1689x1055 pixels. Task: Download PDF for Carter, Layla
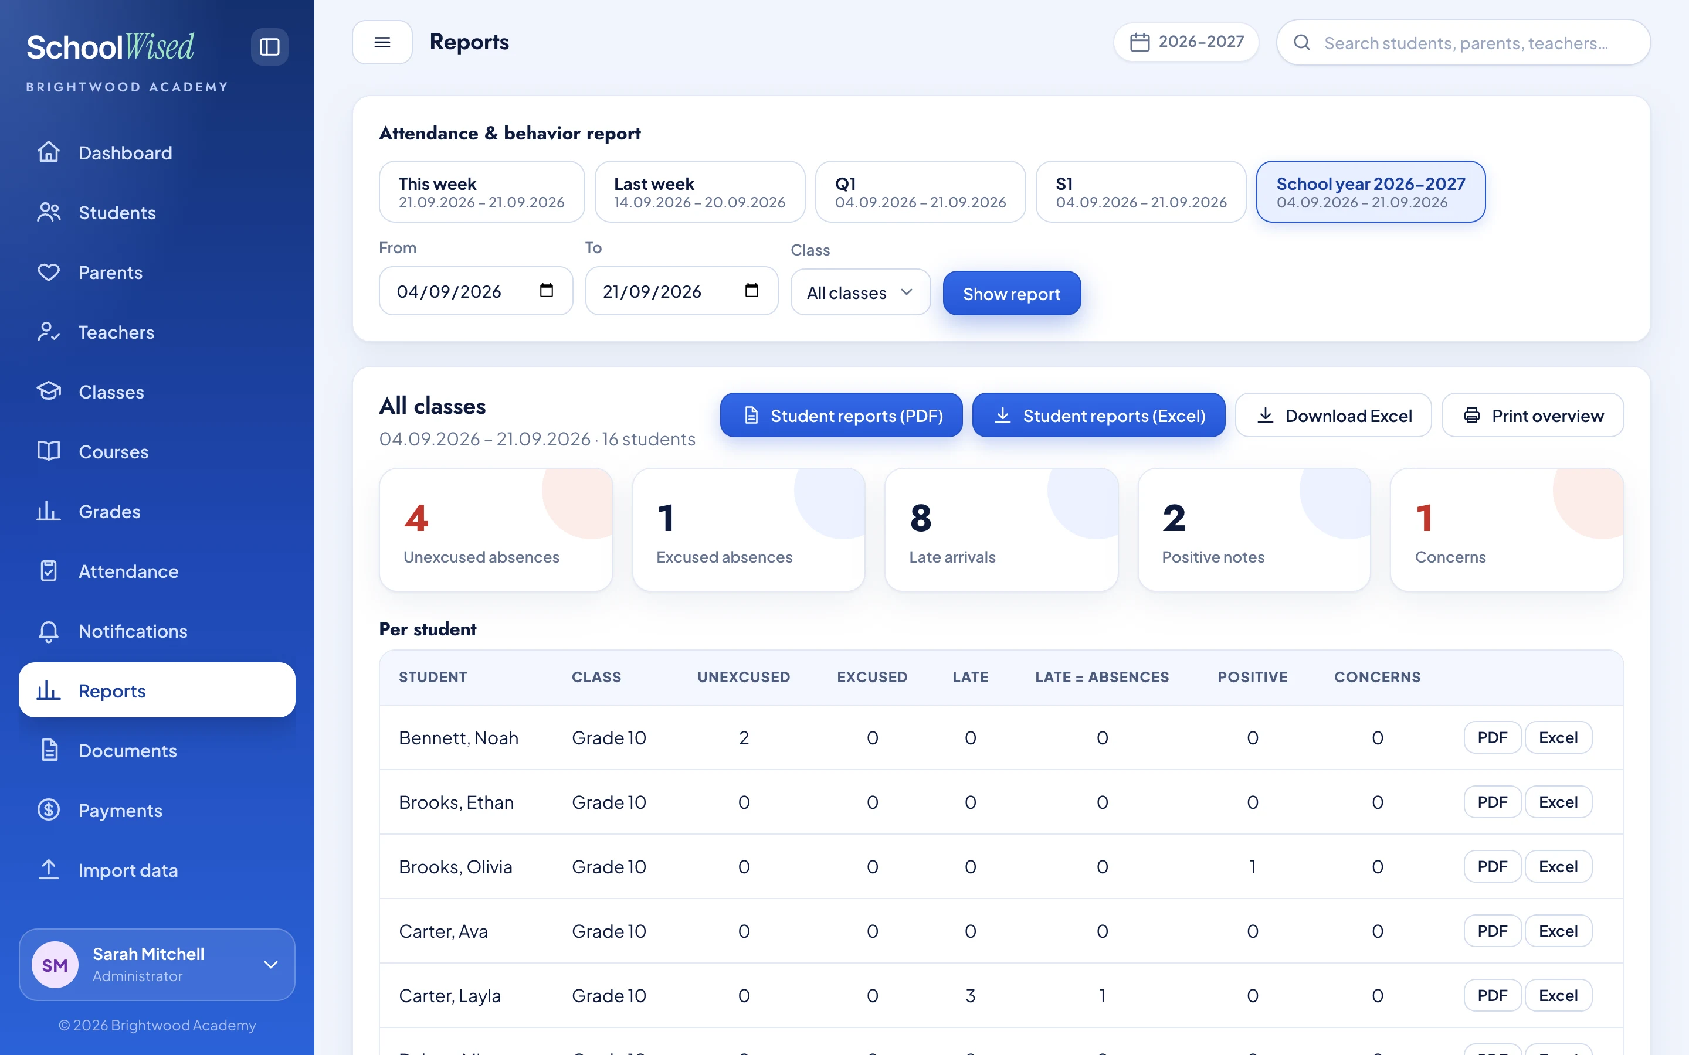(x=1492, y=996)
